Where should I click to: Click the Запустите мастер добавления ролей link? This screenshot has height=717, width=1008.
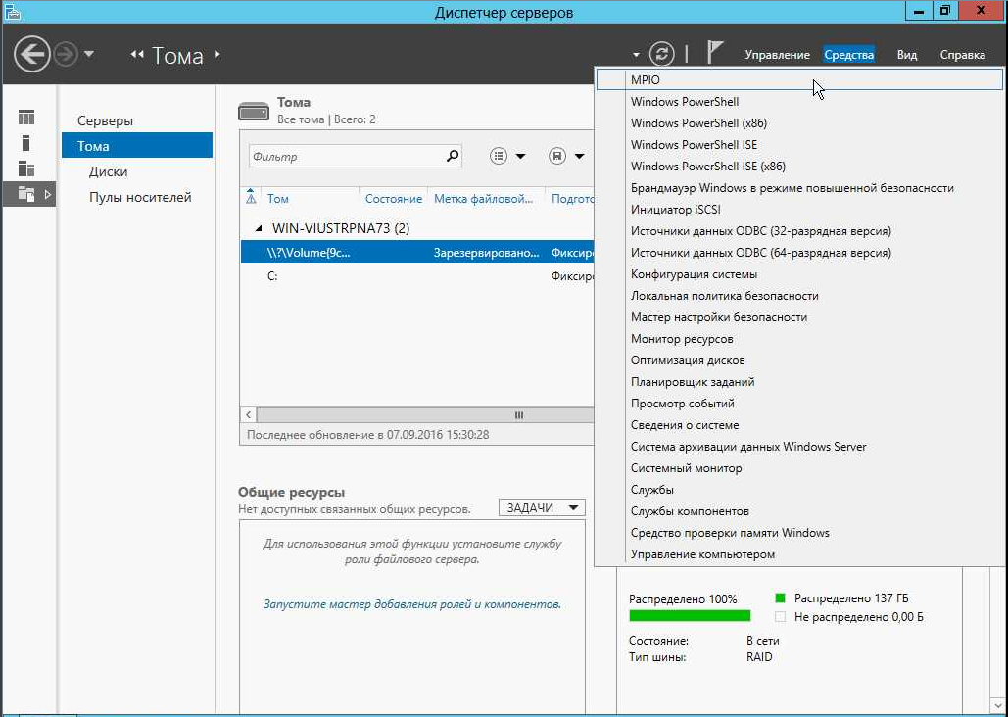(412, 604)
